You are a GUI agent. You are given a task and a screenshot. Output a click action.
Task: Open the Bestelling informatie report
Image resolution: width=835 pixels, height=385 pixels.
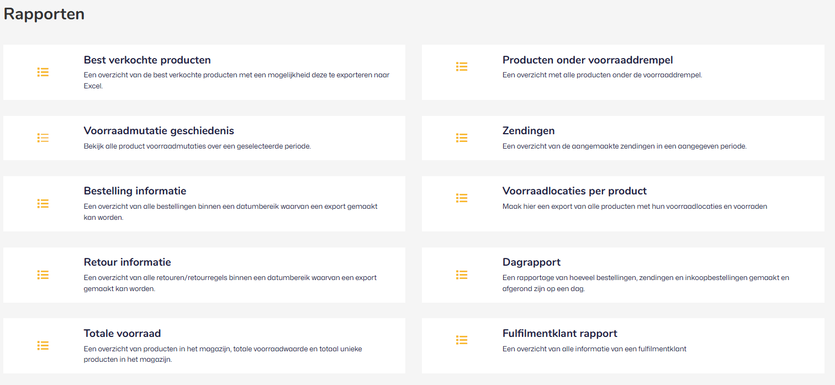(135, 191)
